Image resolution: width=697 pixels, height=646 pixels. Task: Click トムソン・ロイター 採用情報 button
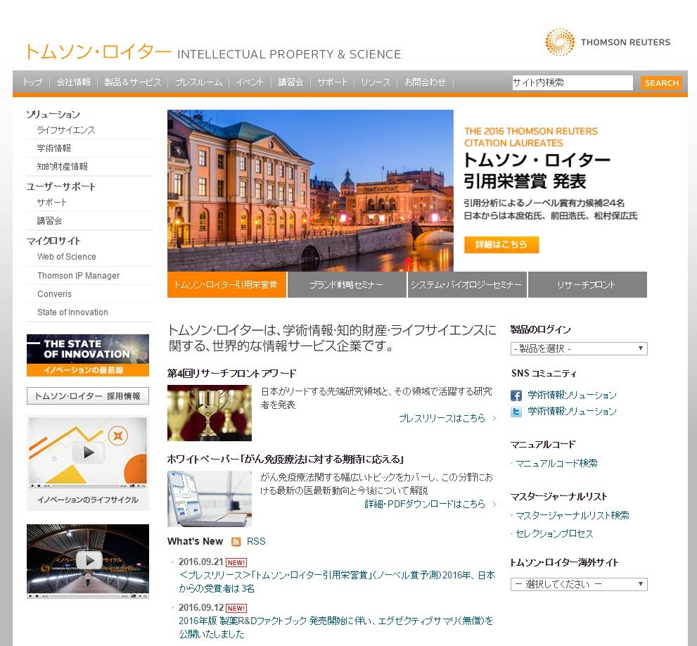[x=88, y=396]
